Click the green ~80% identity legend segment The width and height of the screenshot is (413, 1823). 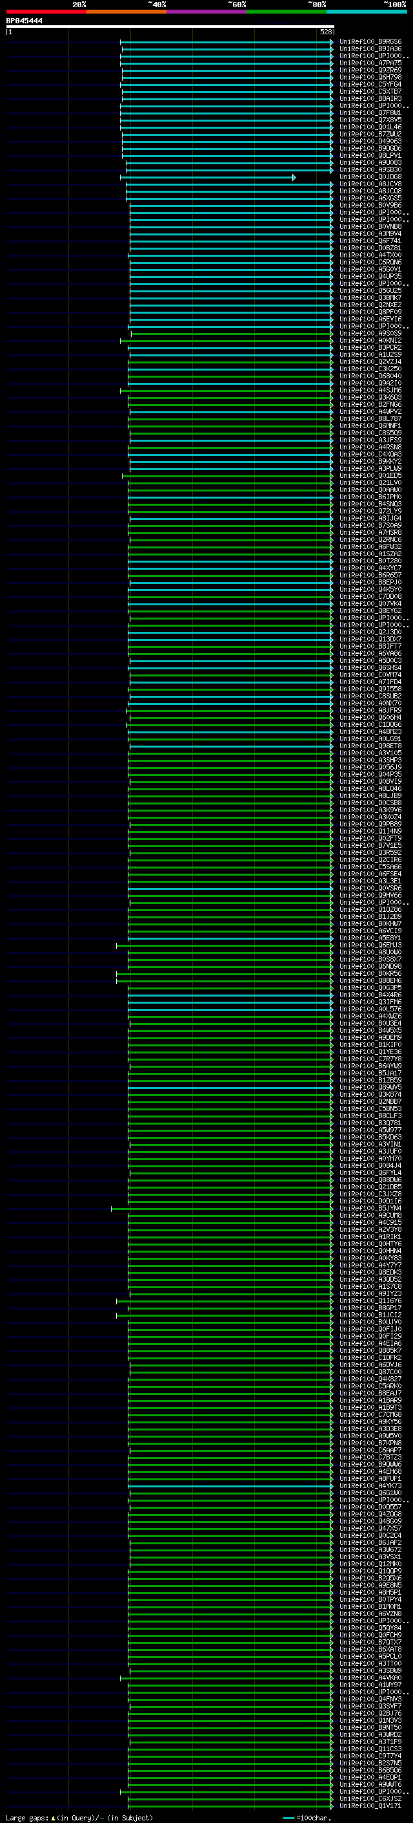coord(287,12)
